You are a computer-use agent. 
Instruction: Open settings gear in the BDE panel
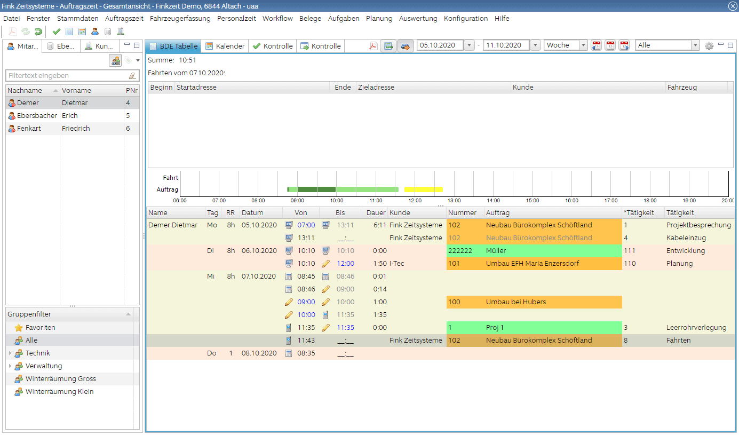pos(709,46)
